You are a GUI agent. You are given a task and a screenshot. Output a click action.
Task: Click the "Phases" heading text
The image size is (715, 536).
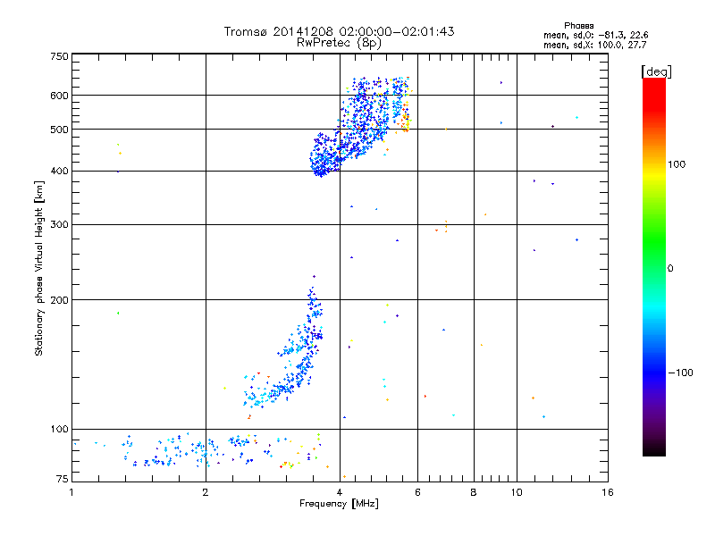pyautogui.click(x=578, y=26)
